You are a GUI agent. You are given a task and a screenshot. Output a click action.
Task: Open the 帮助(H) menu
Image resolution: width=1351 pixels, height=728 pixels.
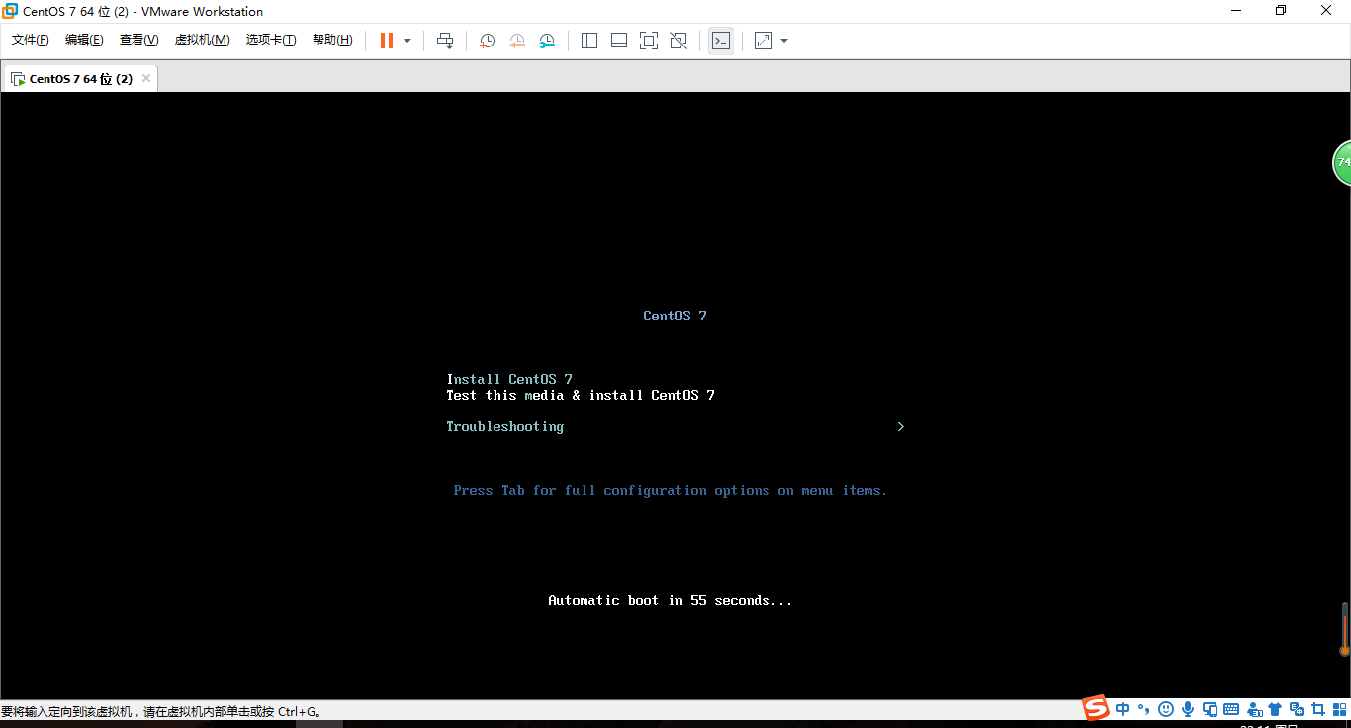coord(332,40)
